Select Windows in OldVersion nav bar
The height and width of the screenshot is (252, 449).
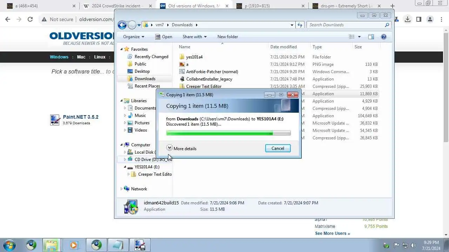tap(59, 57)
